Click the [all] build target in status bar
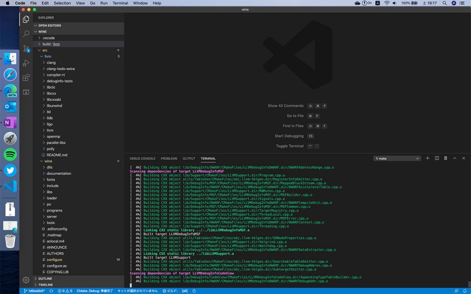Viewport: 471px width, 294px height. [x=185, y=291]
